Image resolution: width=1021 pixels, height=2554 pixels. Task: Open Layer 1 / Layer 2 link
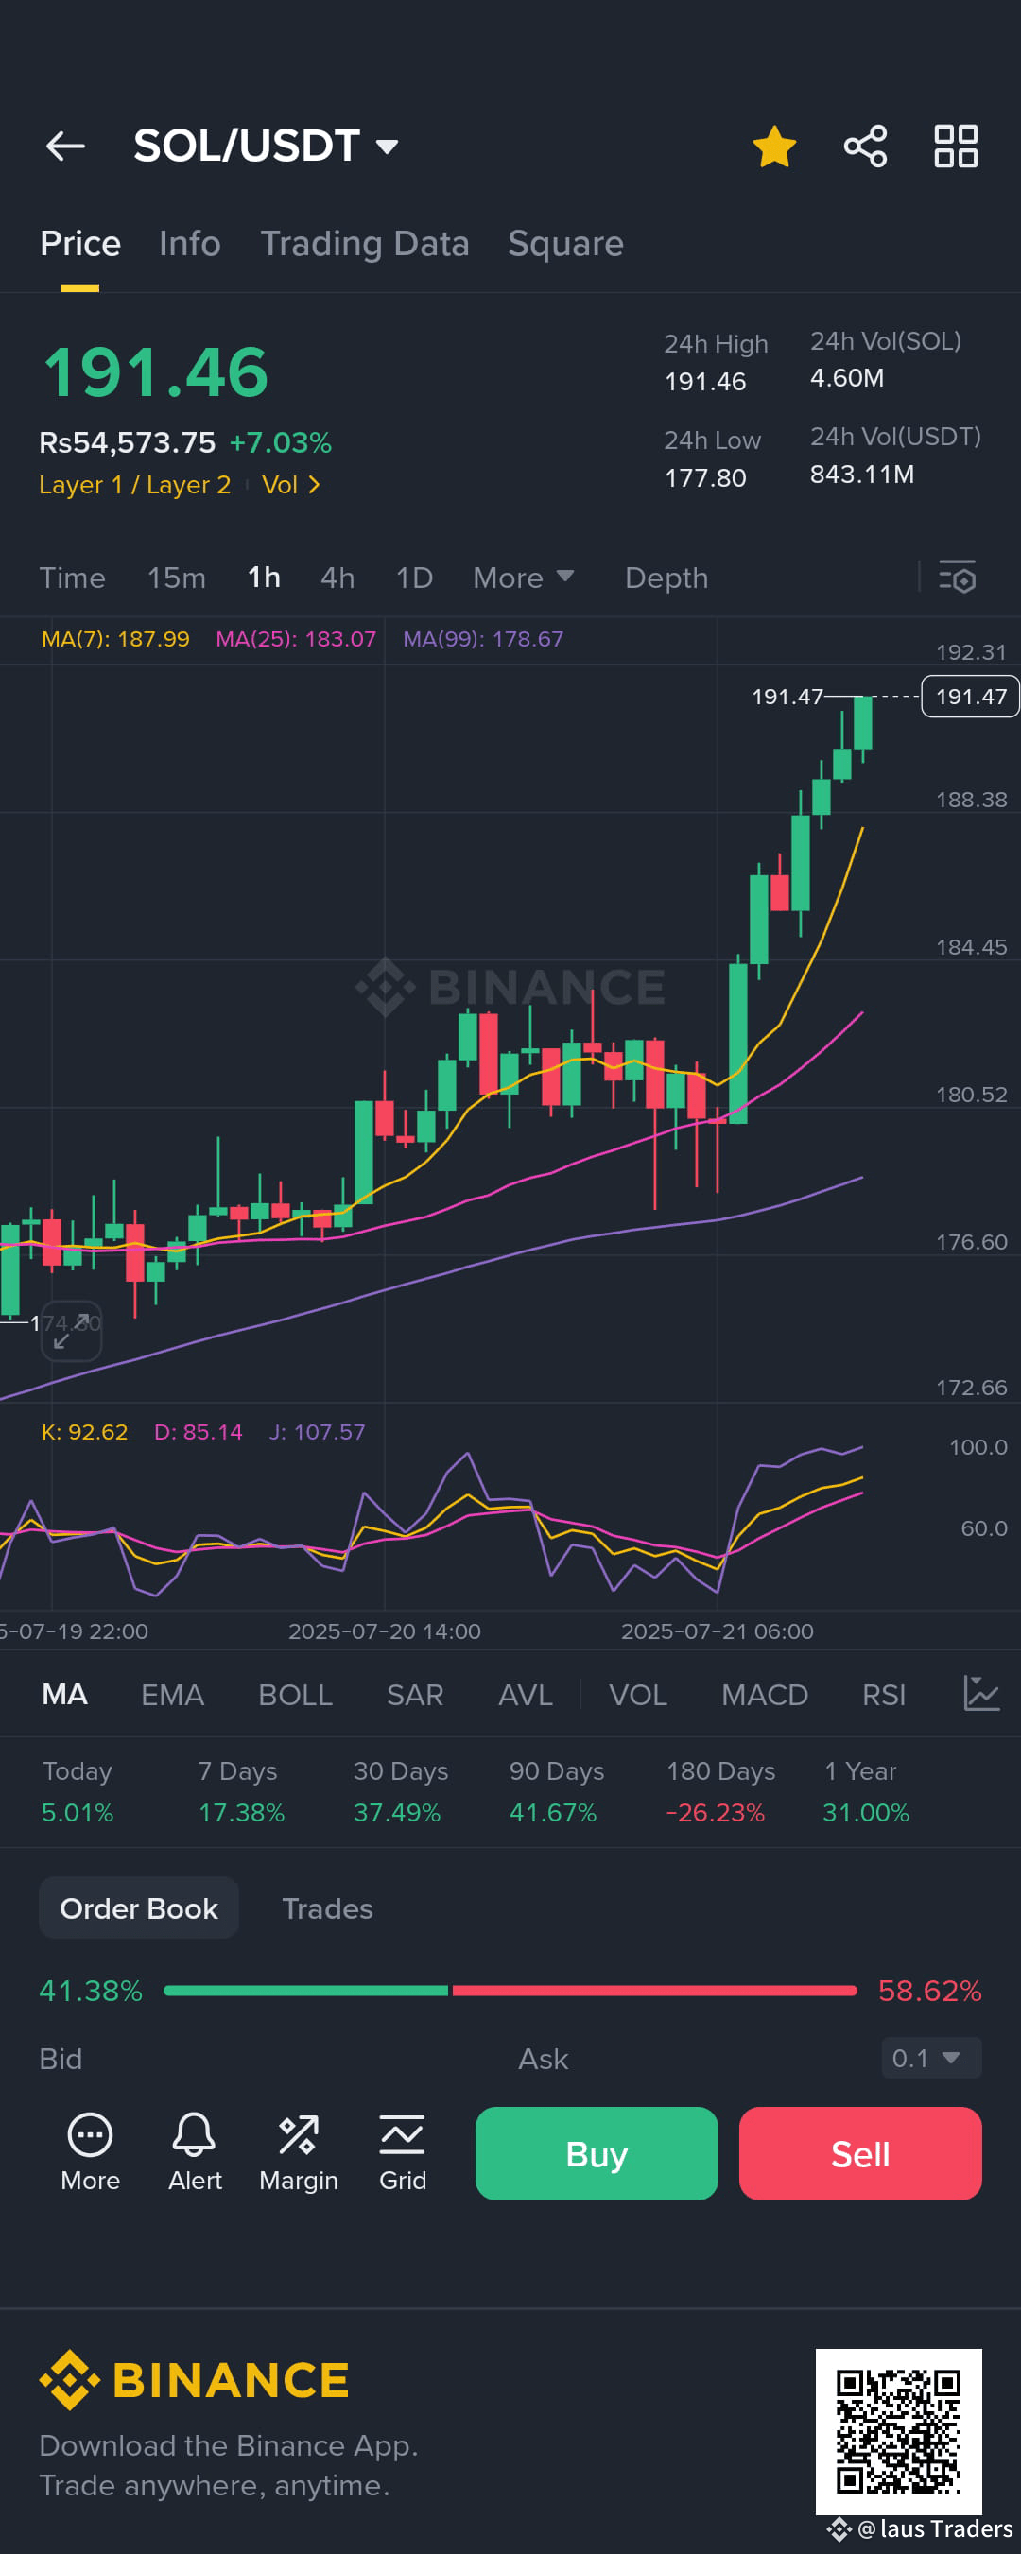135,485
